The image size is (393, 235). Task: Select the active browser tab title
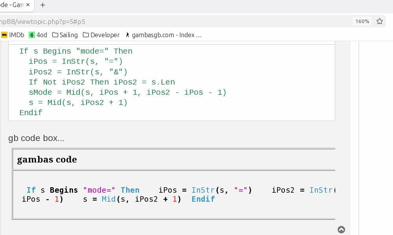click(12, 5)
